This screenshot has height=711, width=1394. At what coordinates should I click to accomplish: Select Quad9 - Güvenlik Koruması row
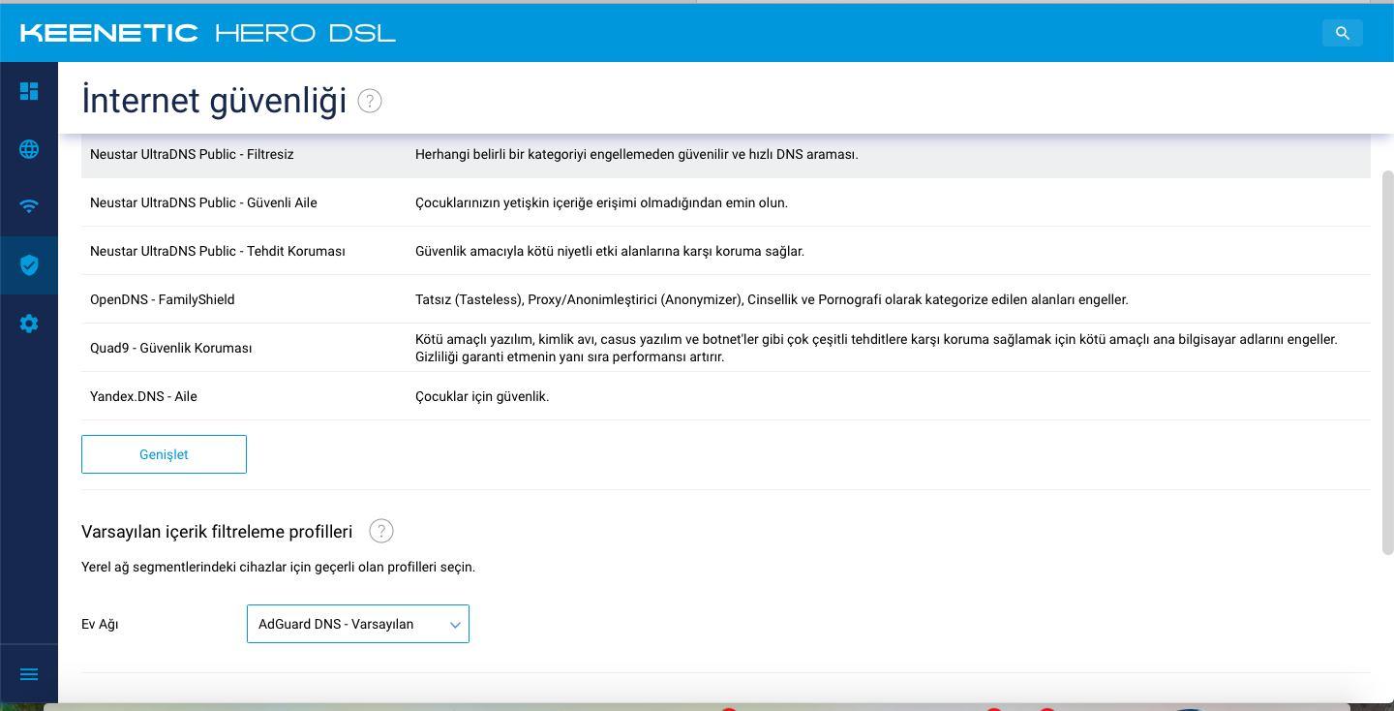click(x=726, y=348)
